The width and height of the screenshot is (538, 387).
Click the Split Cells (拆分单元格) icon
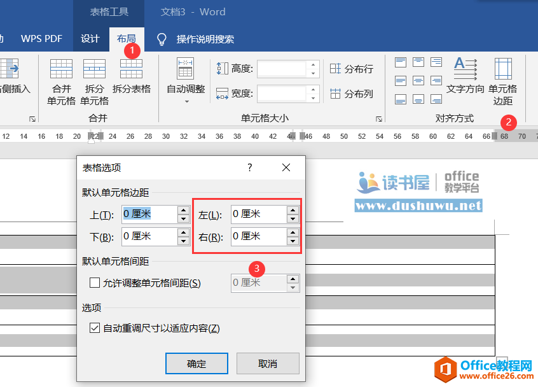point(94,69)
